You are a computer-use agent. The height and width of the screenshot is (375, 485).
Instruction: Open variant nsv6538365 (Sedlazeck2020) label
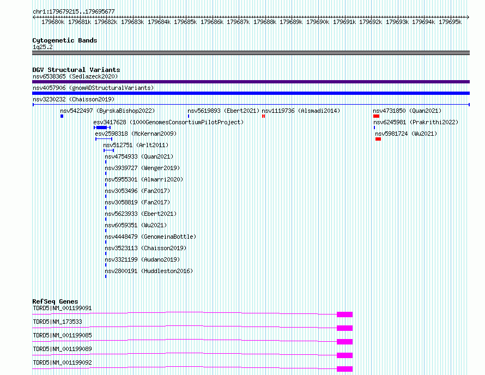[x=75, y=76]
